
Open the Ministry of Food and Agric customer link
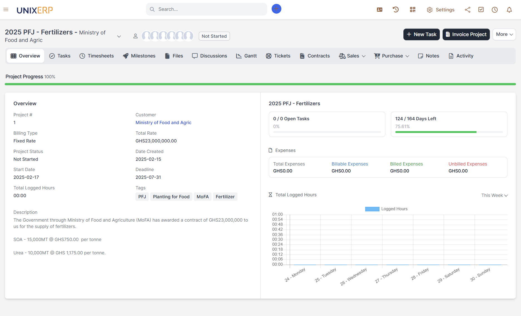(x=163, y=122)
